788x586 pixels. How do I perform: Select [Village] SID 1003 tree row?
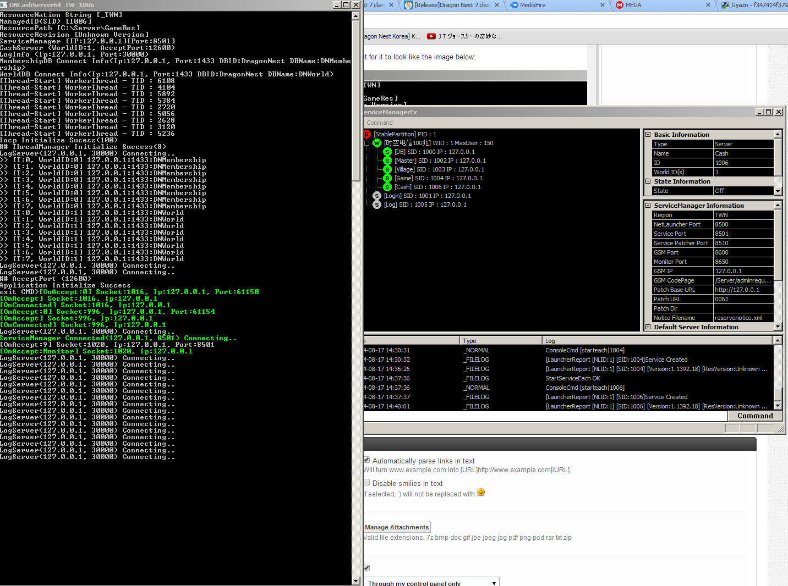point(439,169)
